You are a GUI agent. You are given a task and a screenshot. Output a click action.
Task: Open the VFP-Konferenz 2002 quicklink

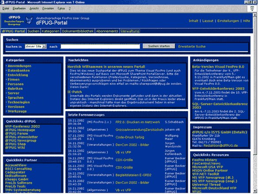[23, 126]
